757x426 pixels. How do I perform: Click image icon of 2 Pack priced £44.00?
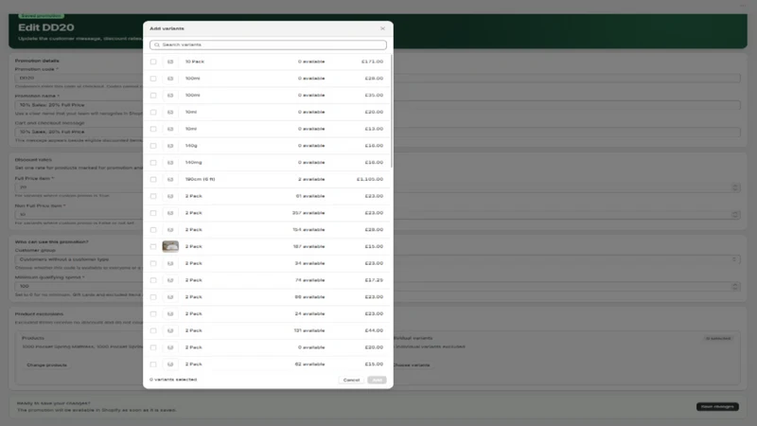pos(170,330)
